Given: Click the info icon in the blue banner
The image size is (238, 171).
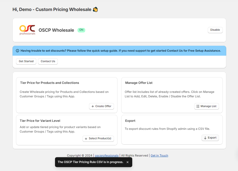Looking at the screenshot, I should [x=17, y=51].
